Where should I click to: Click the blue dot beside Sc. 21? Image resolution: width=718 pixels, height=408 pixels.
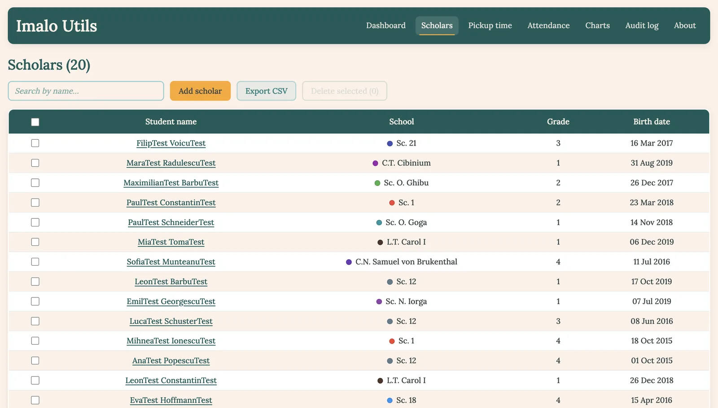pyautogui.click(x=390, y=143)
